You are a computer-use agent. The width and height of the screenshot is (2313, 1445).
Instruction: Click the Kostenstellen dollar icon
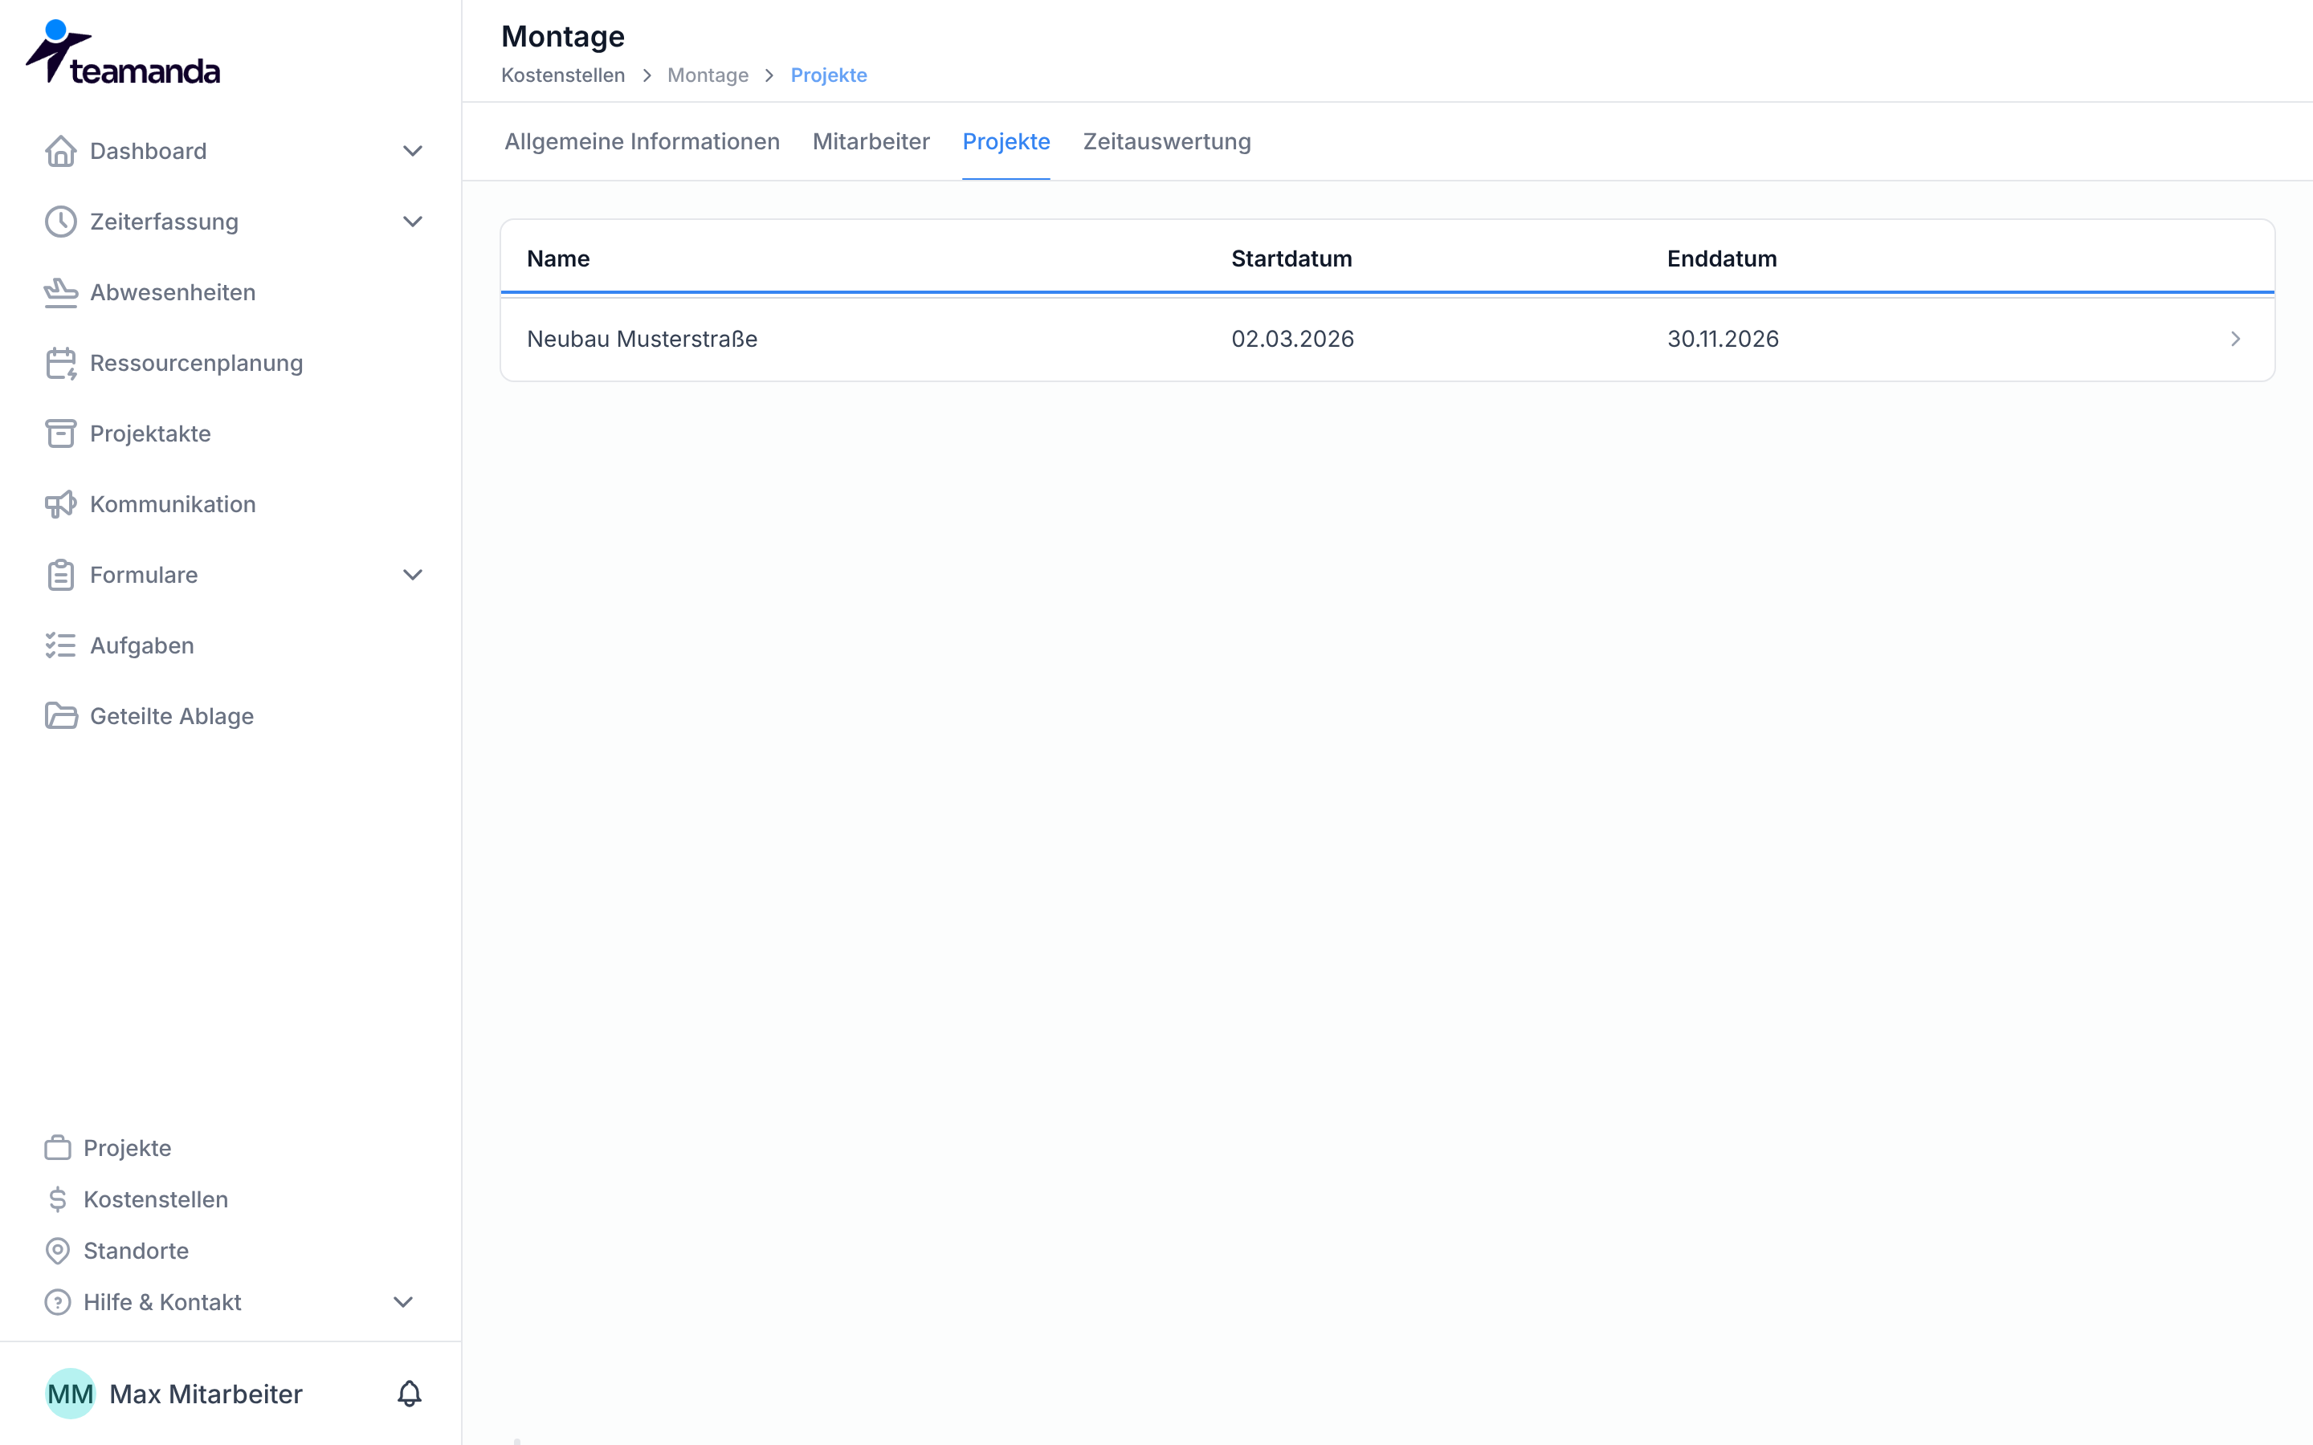[59, 1199]
